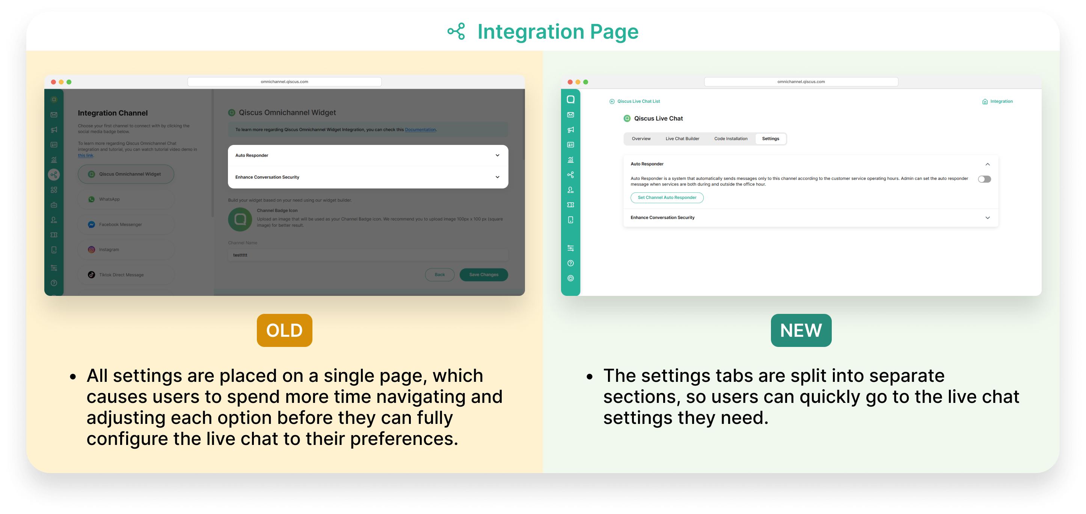Expand Enhance Conversation Security in the tabbed Qiscus Live Chat settings
The image size is (1086, 514).
(987, 217)
